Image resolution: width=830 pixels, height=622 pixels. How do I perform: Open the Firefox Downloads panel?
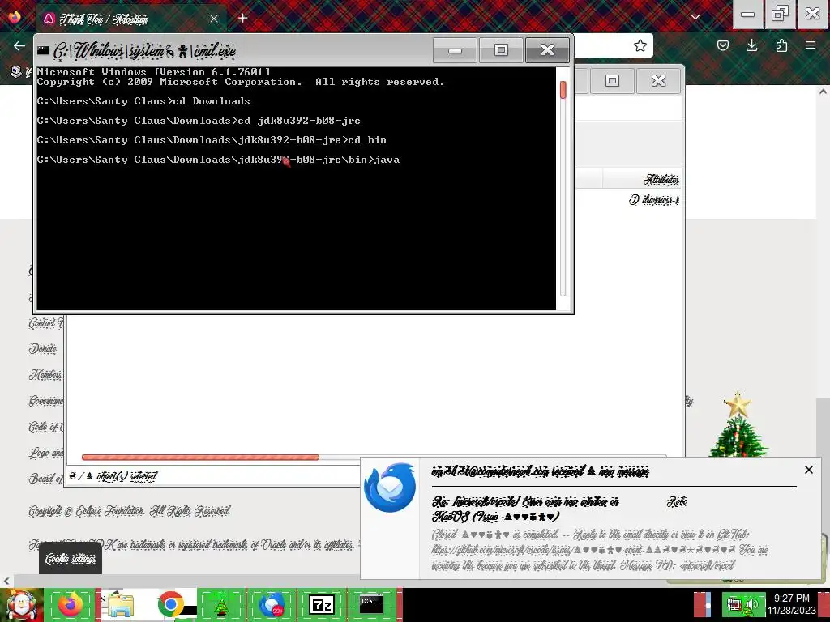751,45
